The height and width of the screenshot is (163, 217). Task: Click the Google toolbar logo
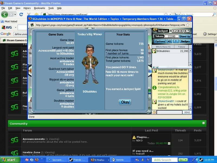point(6,34)
